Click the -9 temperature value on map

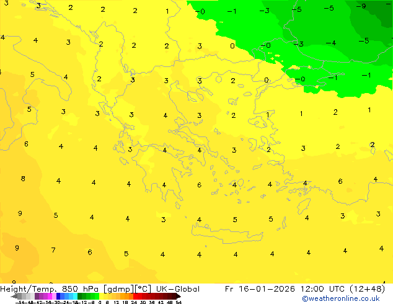pos(361,6)
